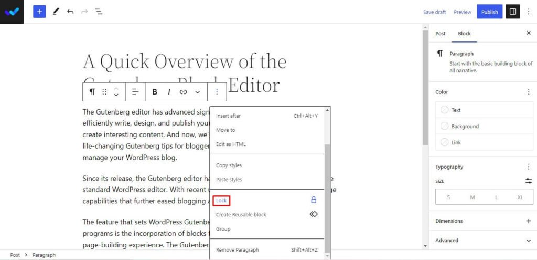Click the editor canvas vertical scrollbar

(425, 87)
